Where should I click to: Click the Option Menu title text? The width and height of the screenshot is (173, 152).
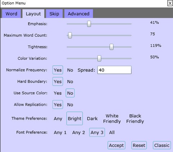pyautogui.click(x=14, y=3)
